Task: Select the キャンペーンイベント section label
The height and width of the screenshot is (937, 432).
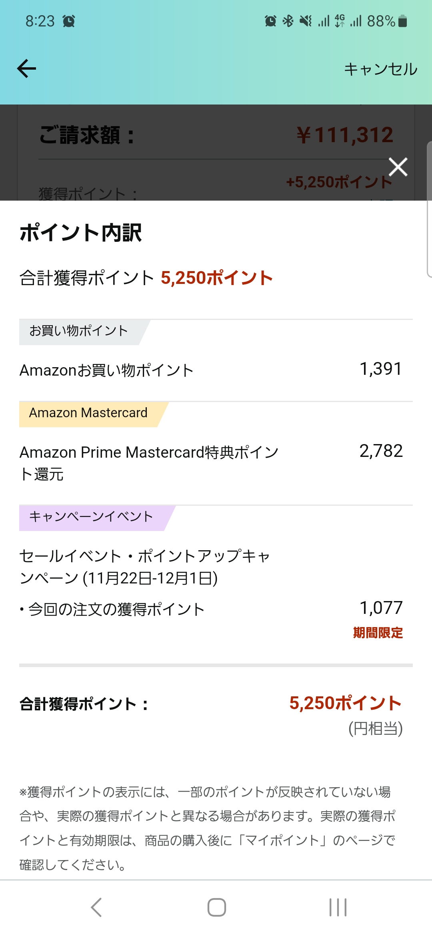Action: 91,517
